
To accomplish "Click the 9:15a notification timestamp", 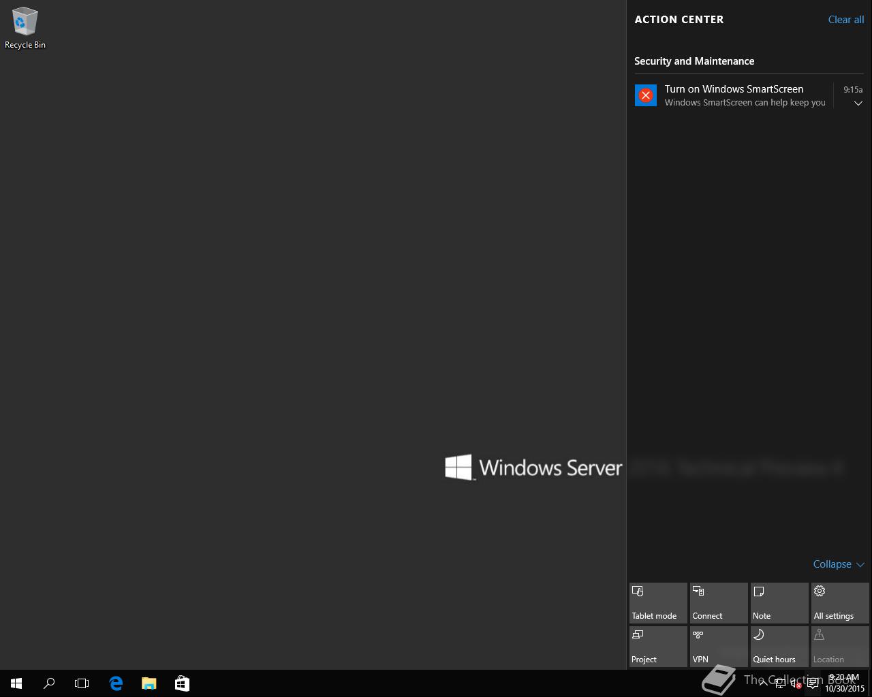I will [x=853, y=90].
